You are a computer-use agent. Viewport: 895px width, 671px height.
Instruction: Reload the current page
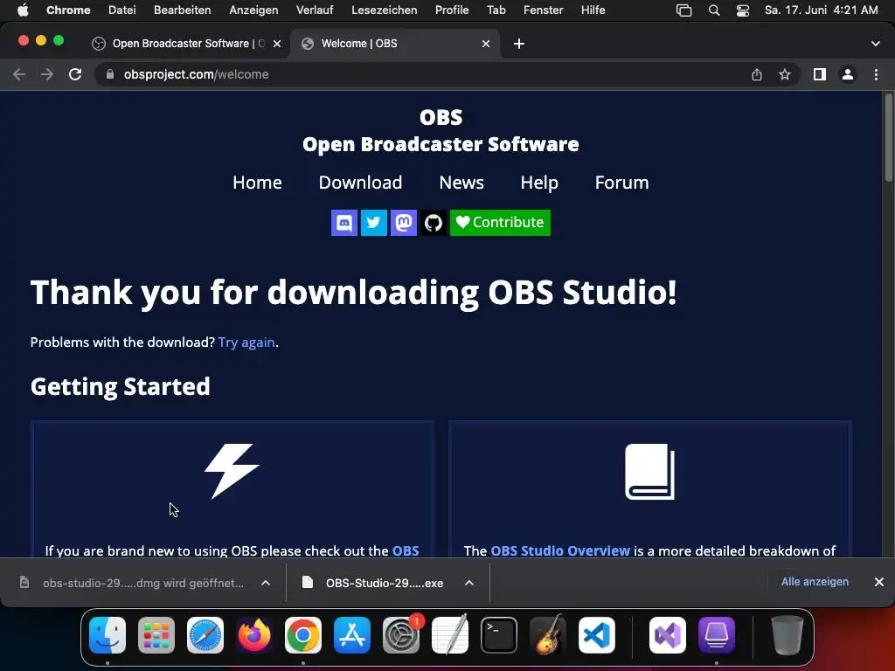[x=75, y=74]
